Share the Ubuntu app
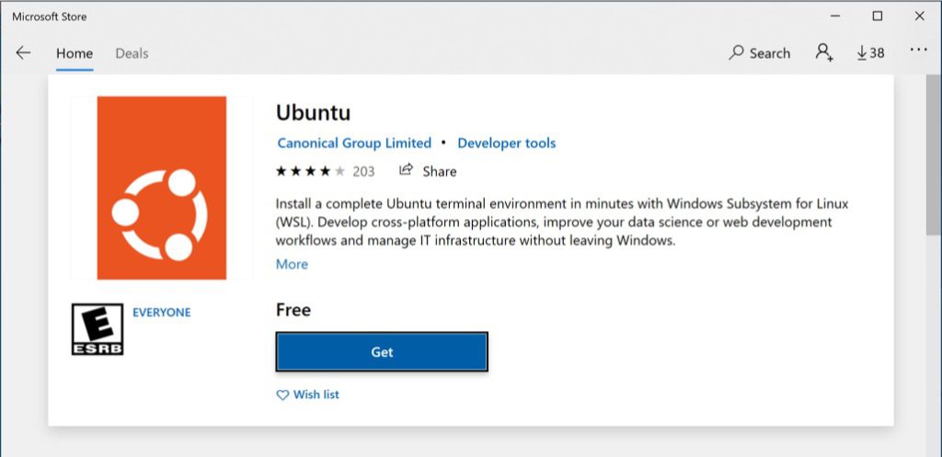Image resolution: width=942 pixels, height=457 pixels. coord(428,171)
